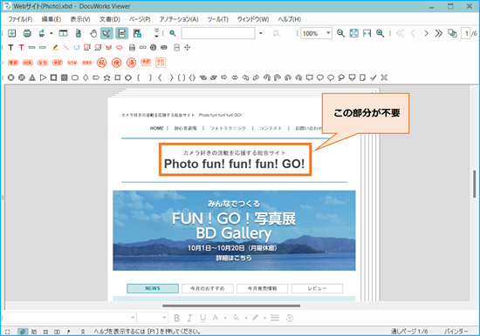
Task: Click the search magnifier icon beside the search box
Action: (173, 33)
